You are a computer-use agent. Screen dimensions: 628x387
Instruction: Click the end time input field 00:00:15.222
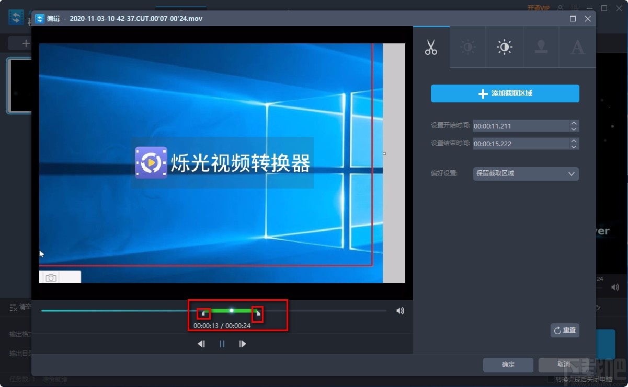tap(518, 143)
